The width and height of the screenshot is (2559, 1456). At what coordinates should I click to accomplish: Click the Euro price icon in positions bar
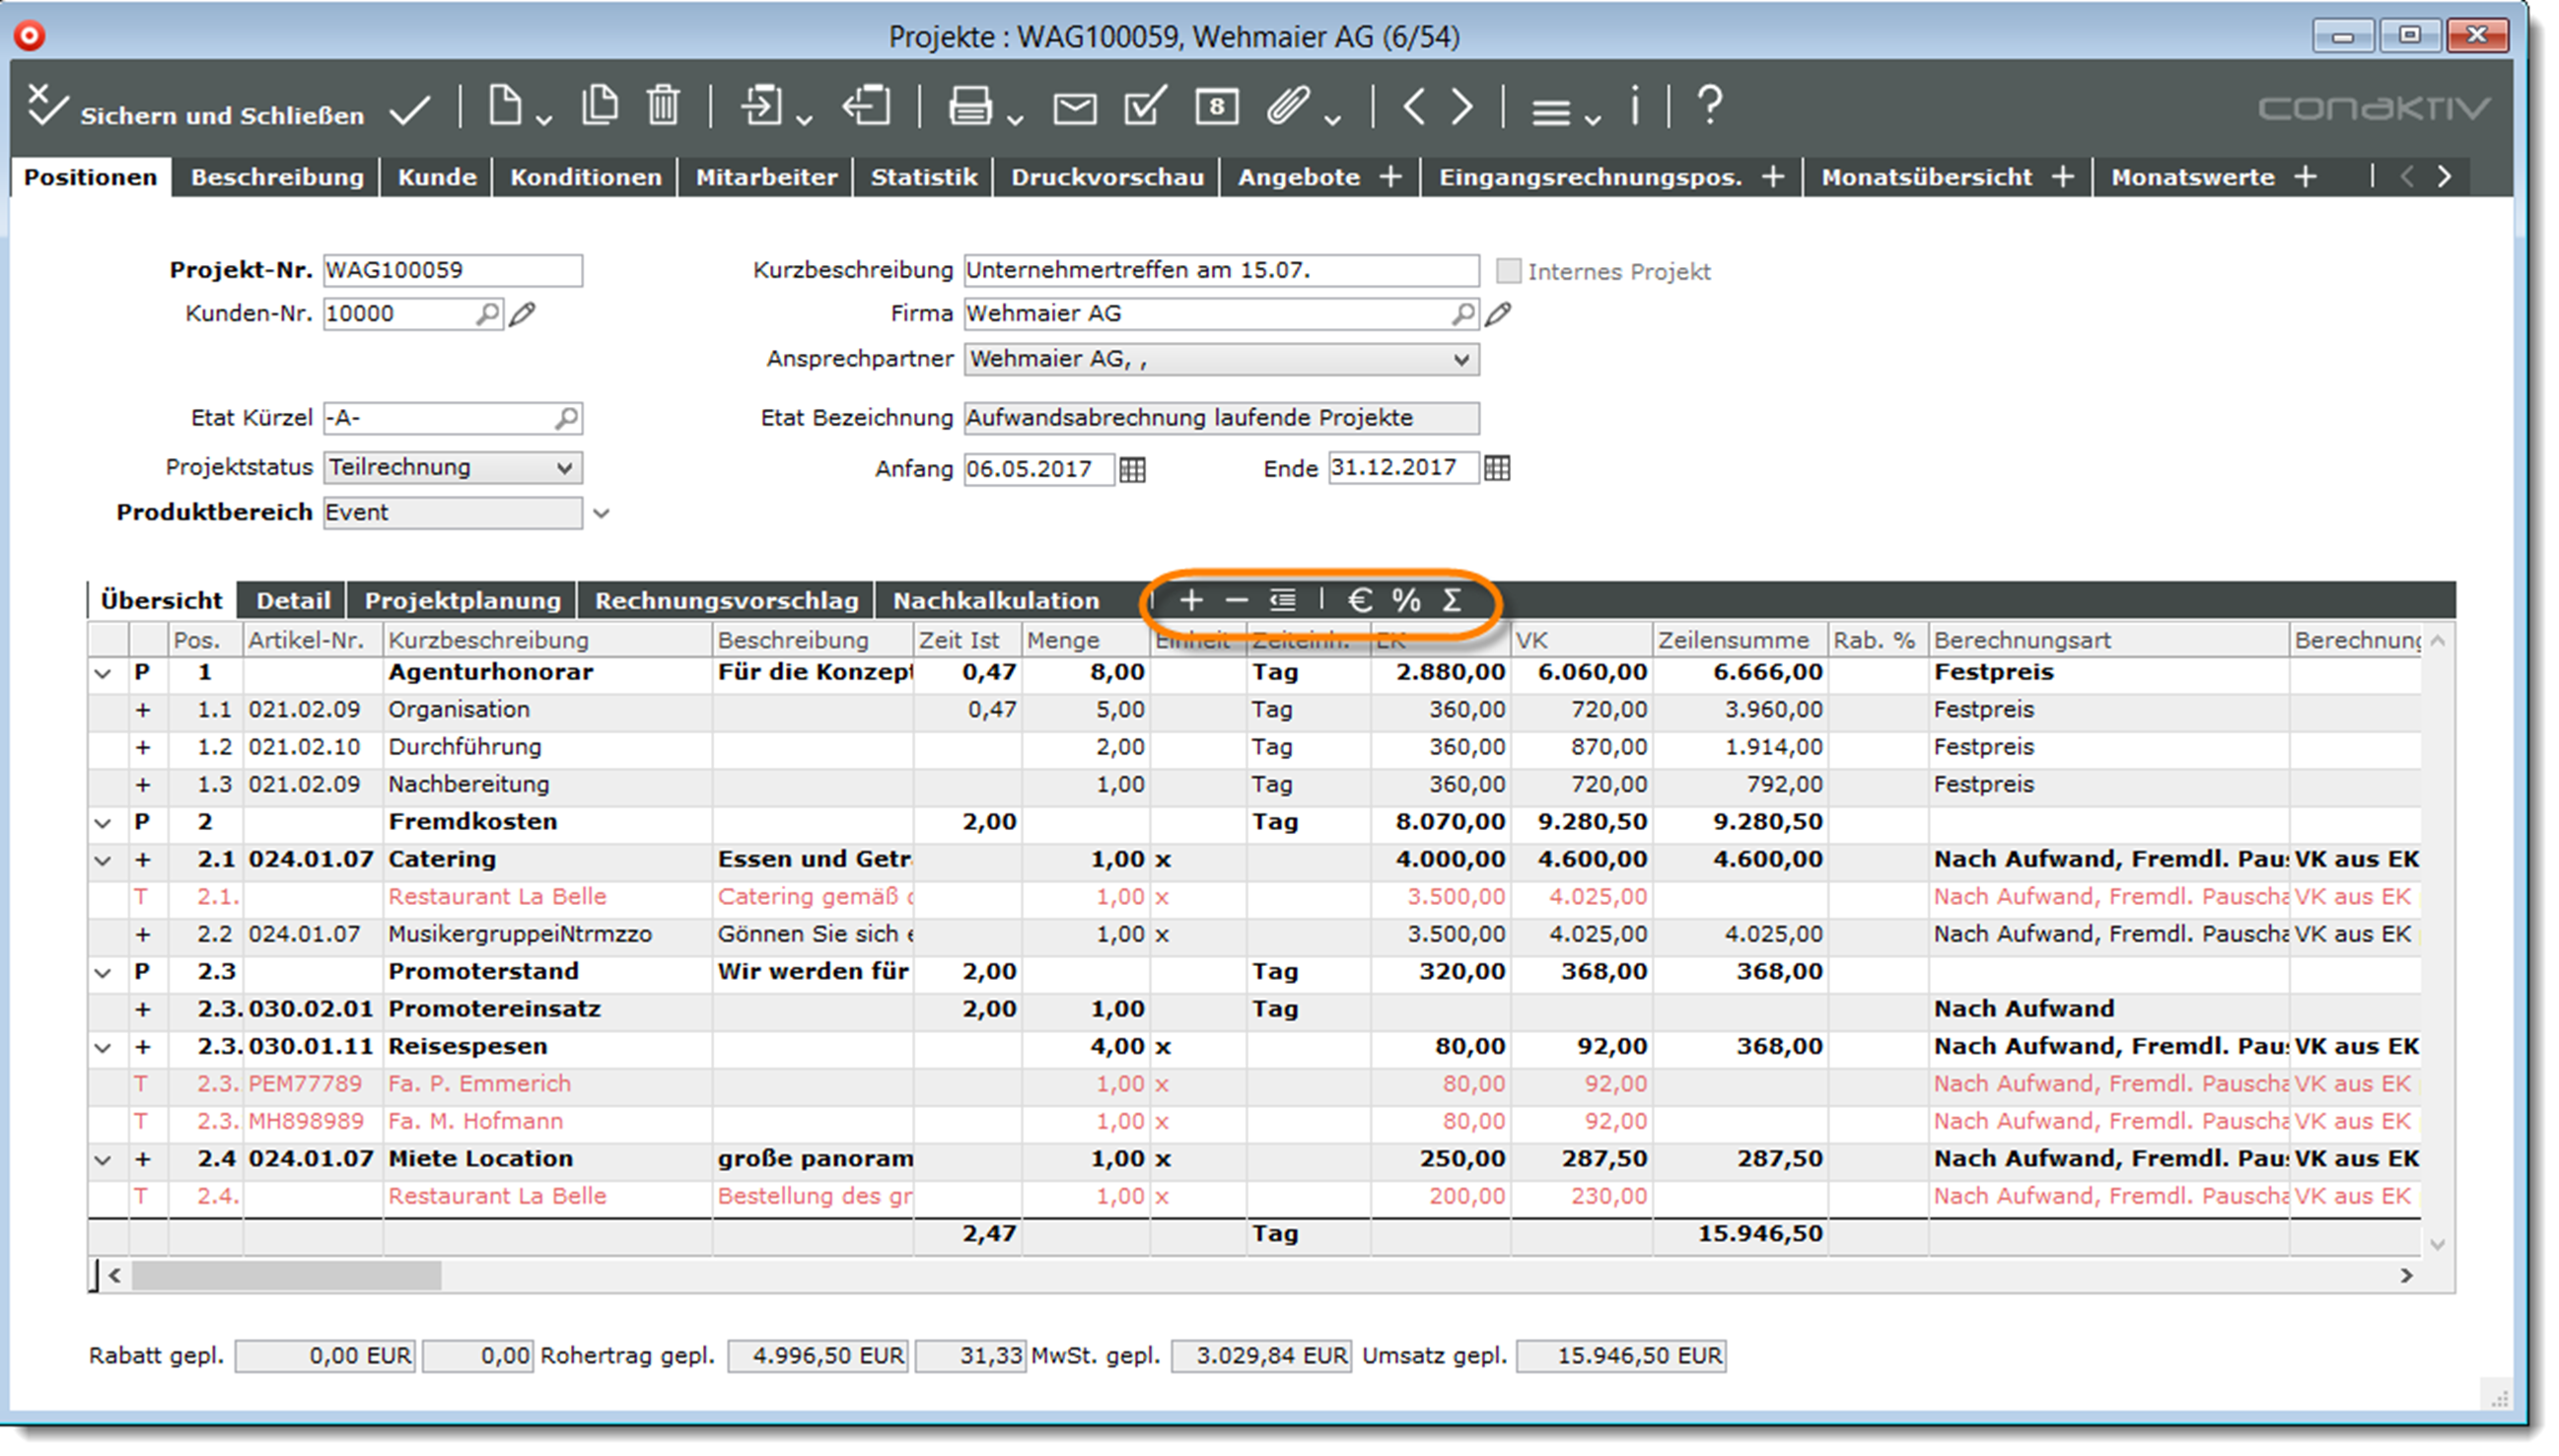[1359, 600]
